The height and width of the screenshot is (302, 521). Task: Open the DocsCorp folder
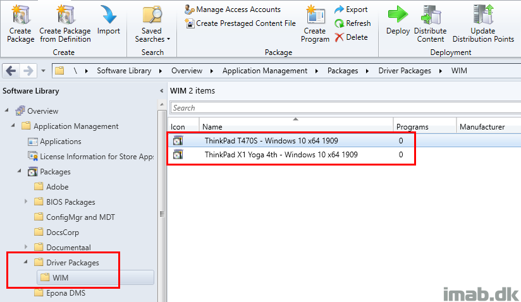pos(63,233)
